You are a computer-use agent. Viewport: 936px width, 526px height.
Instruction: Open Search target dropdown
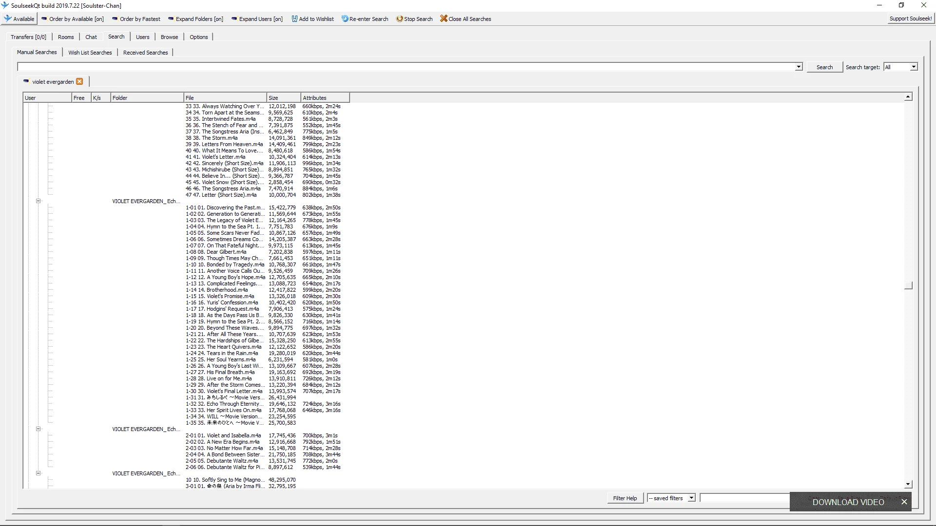pos(901,67)
